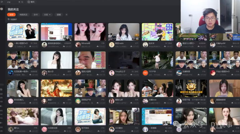Image resolution: width=240 pixels, height=134 pixels.
Task: Click the Tony托公子 avatar
Action: click(112, 73)
